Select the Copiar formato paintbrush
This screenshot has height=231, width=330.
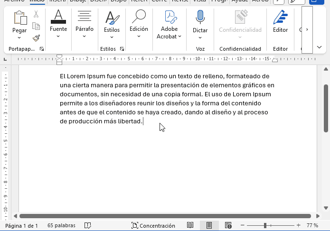(36, 38)
